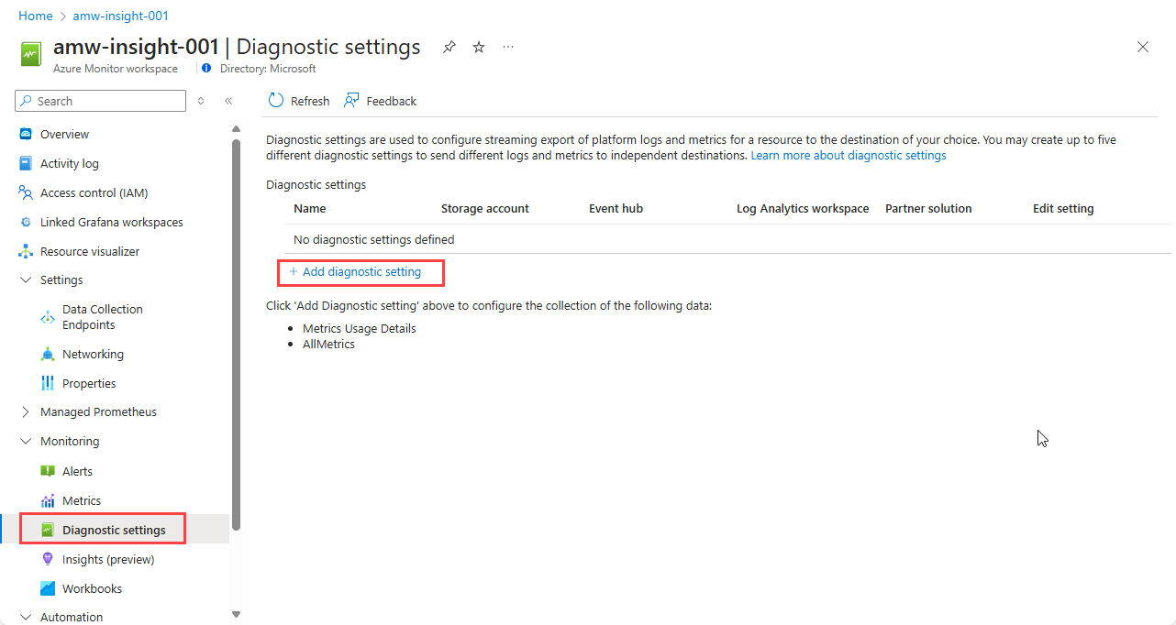Click the Feedback icon in the toolbar
Image resolution: width=1176 pixels, height=625 pixels.
point(351,101)
